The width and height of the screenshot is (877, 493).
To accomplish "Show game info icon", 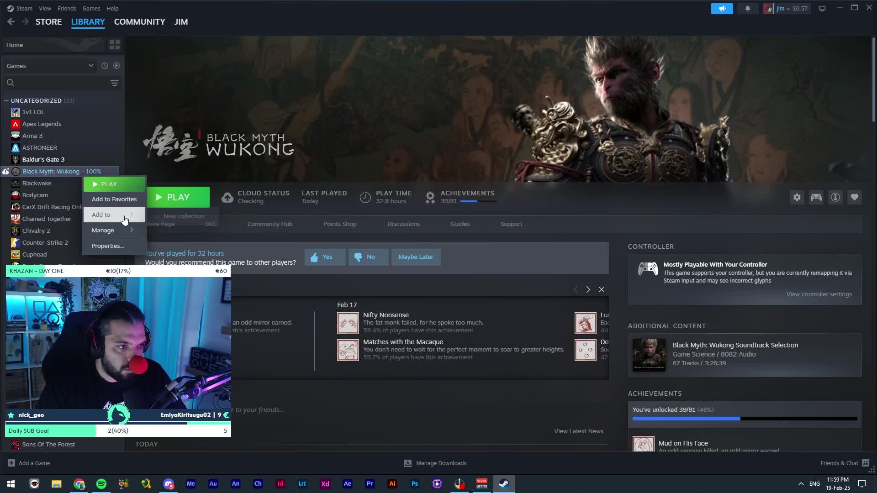I will tap(835, 197).
